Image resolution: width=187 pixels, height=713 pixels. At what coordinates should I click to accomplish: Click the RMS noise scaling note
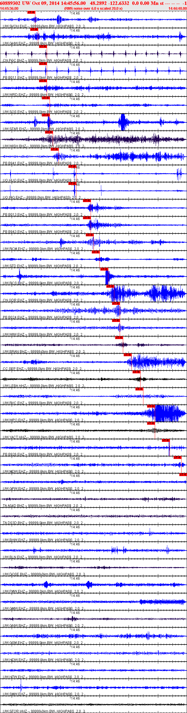click(x=93, y=9)
